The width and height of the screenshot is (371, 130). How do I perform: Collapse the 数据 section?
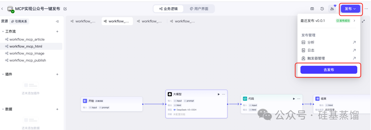3,109
